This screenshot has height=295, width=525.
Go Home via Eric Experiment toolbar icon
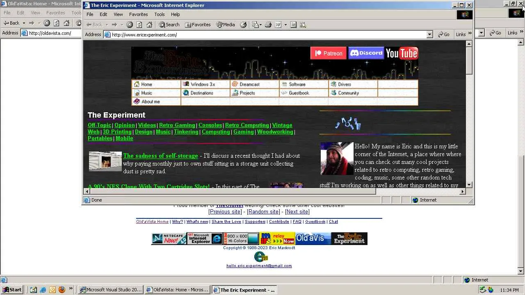(149, 25)
